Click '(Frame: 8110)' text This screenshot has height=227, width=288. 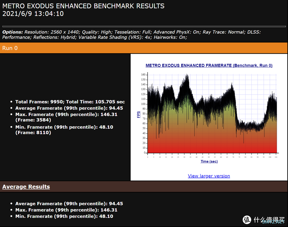(33, 133)
